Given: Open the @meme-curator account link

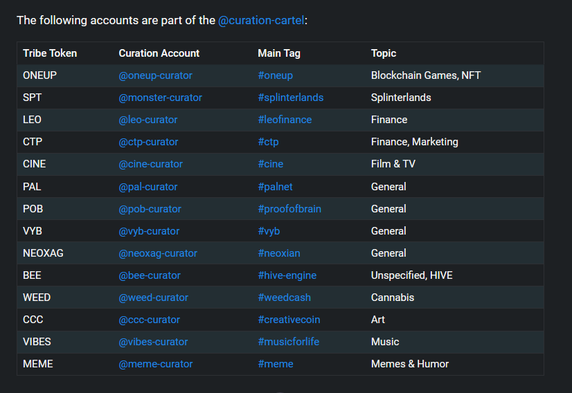Looking at the screenshot, I should tap(156, 364).
